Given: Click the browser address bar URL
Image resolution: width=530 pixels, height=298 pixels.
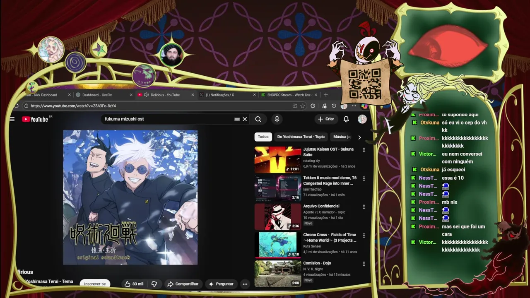Looking at the screenshot, I should [73, 106].
